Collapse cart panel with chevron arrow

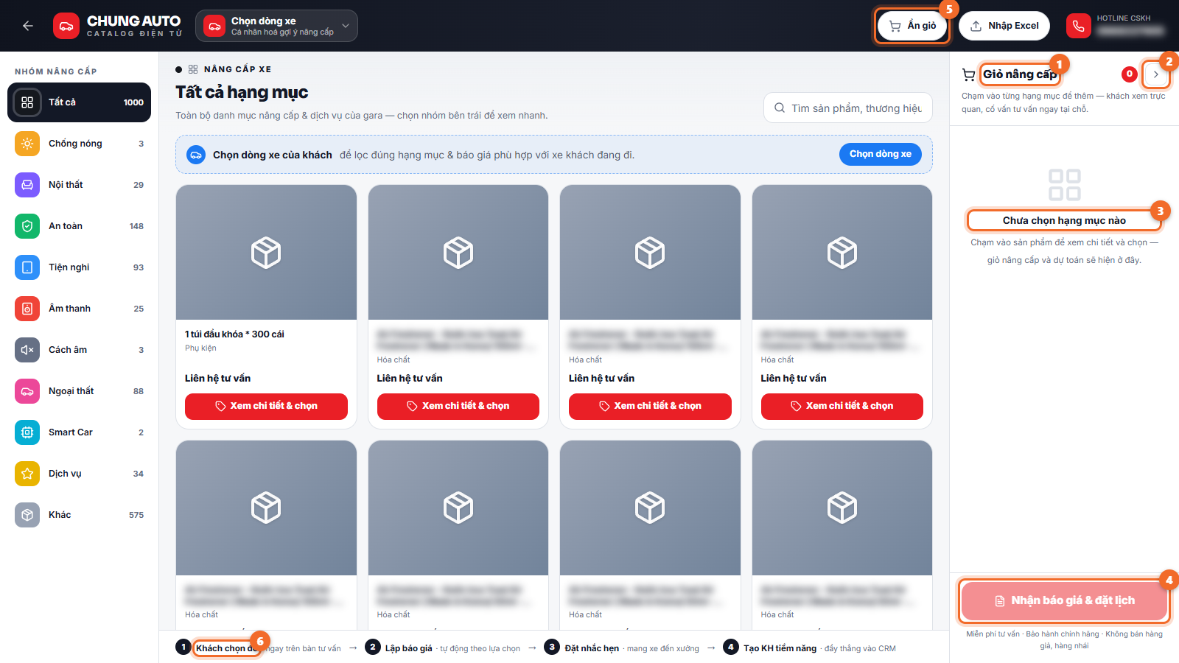click(1156, 74)
